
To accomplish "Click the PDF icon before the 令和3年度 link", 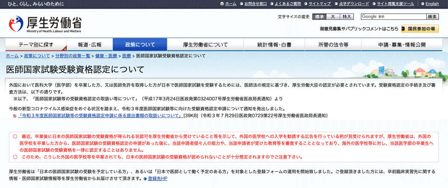I will 15,116.
